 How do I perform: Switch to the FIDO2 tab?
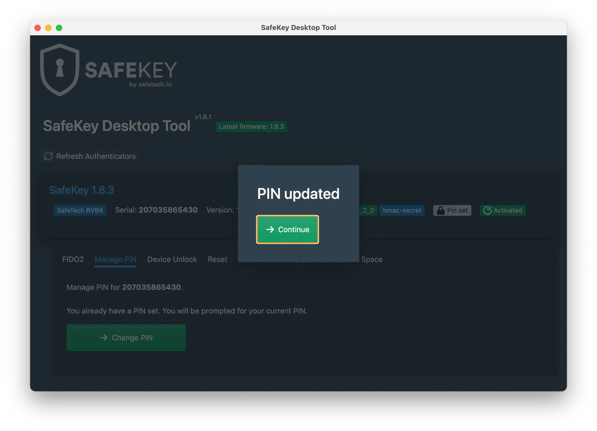click(73, 259)
